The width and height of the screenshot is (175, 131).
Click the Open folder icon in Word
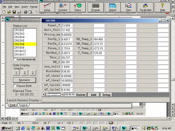(x=9, y=12)
